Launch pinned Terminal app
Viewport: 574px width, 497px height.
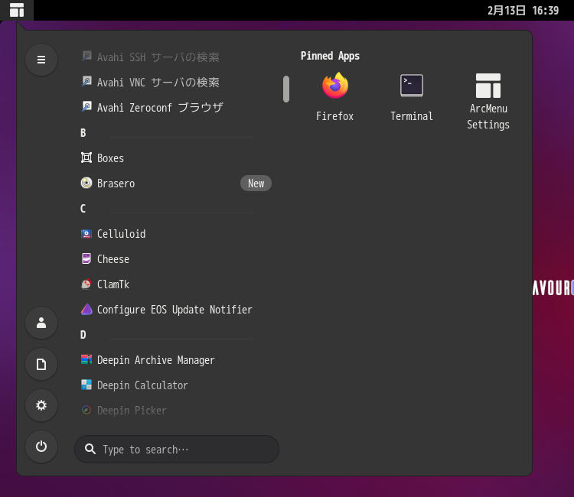pyautogui.click(x=412, y=97)
